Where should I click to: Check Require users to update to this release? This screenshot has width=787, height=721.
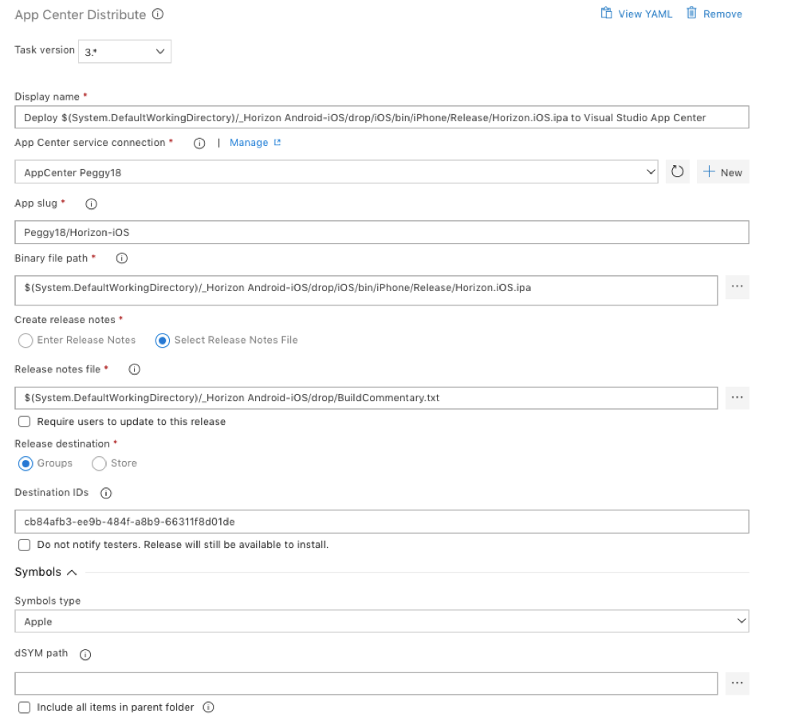[x=24, y=422]
